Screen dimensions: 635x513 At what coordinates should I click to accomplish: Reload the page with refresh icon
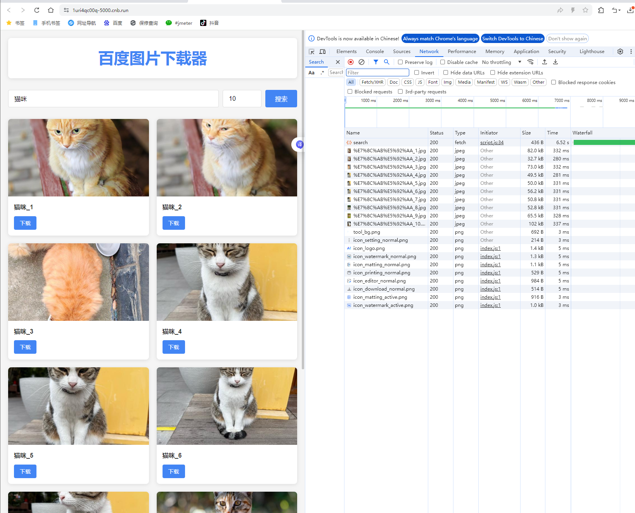(37, 10)
